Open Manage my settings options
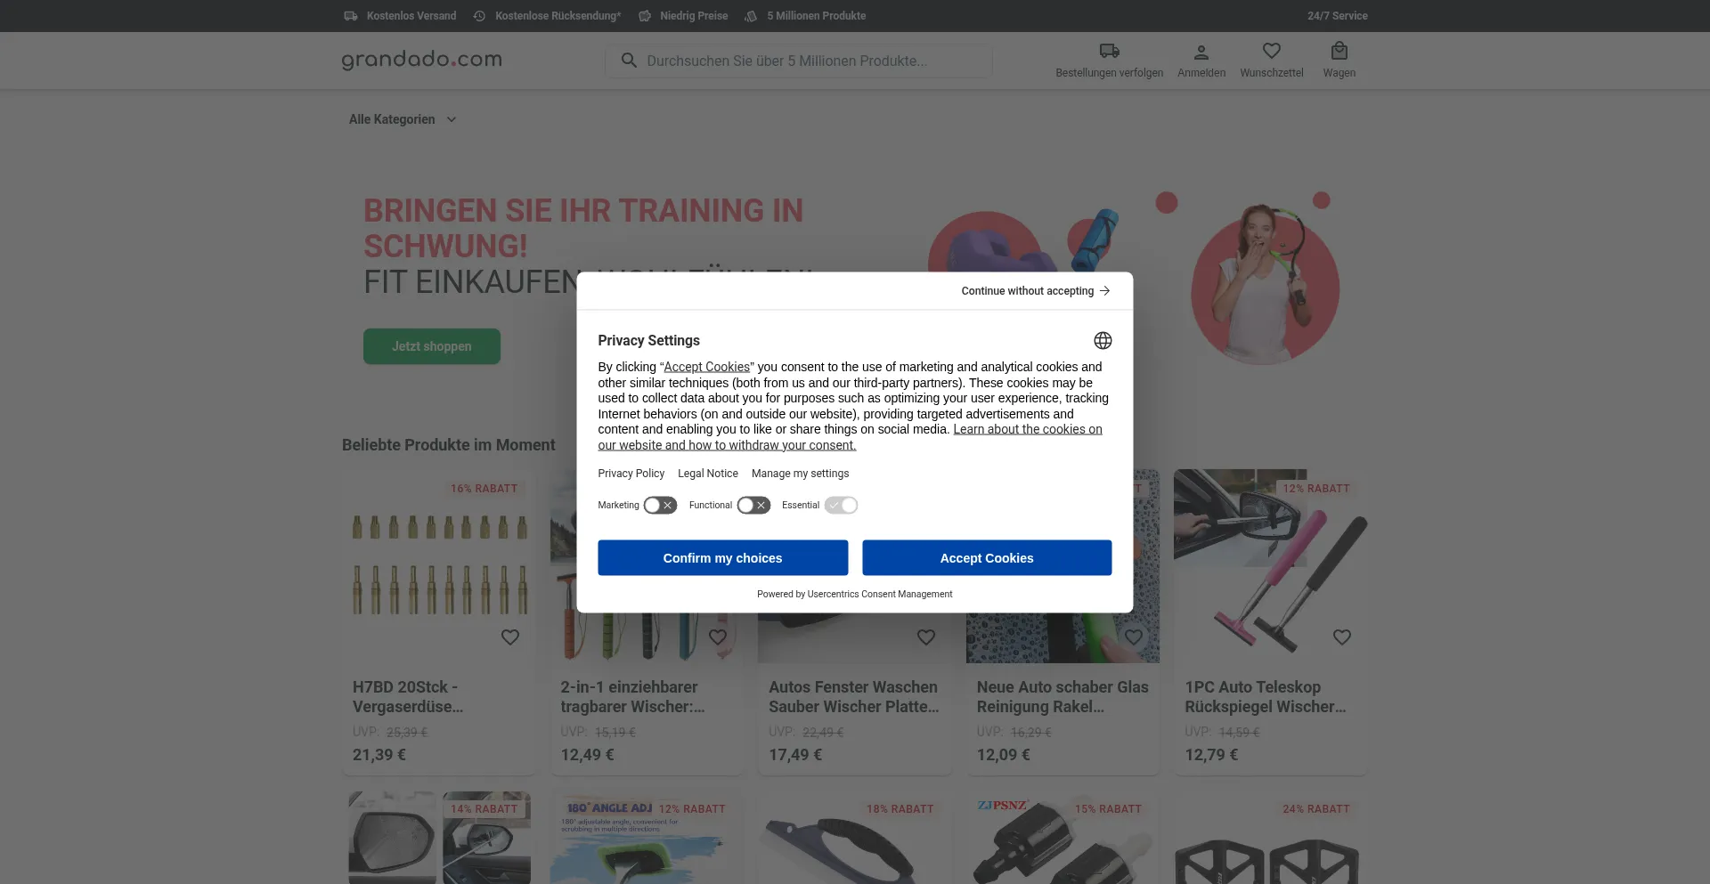The height and width of the screenshot is (884, 1710). pos(800,474)
